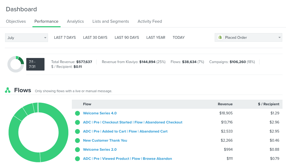
Task: Click green dot beside Abandoned Checkout flow
Action: pyautogui.click(x=77, y=122)
